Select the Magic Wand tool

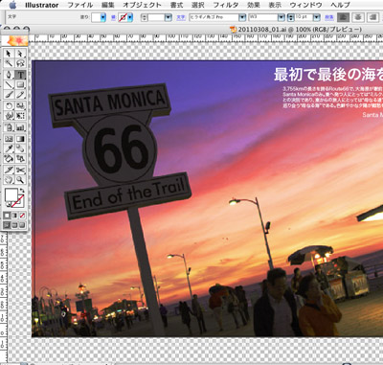(x=9, y=63)
